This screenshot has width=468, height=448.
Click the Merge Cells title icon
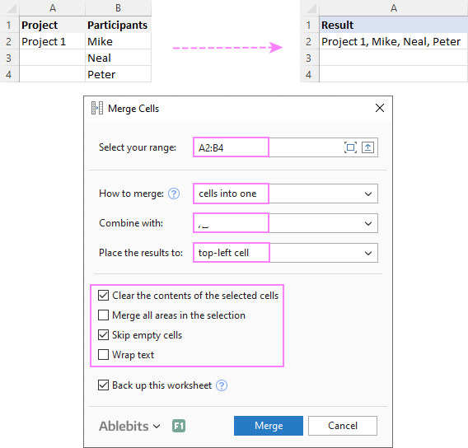coord(97,108)
